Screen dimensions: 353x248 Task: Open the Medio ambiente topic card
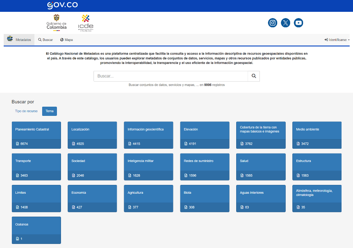tap(317, 135)
